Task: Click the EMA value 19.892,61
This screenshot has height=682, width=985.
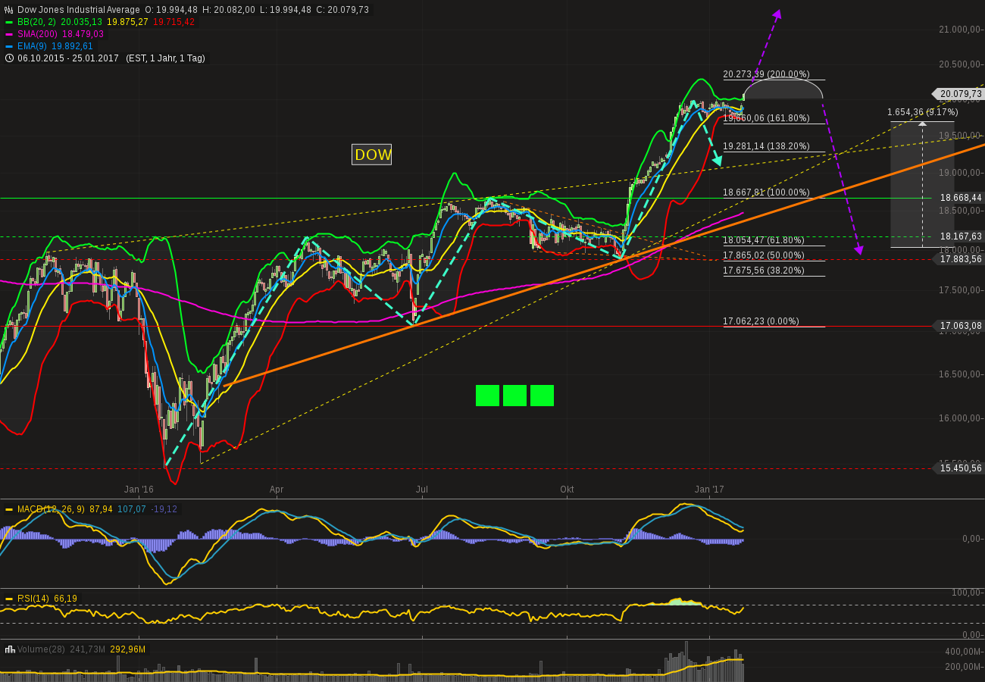Action: coord(72,46)
